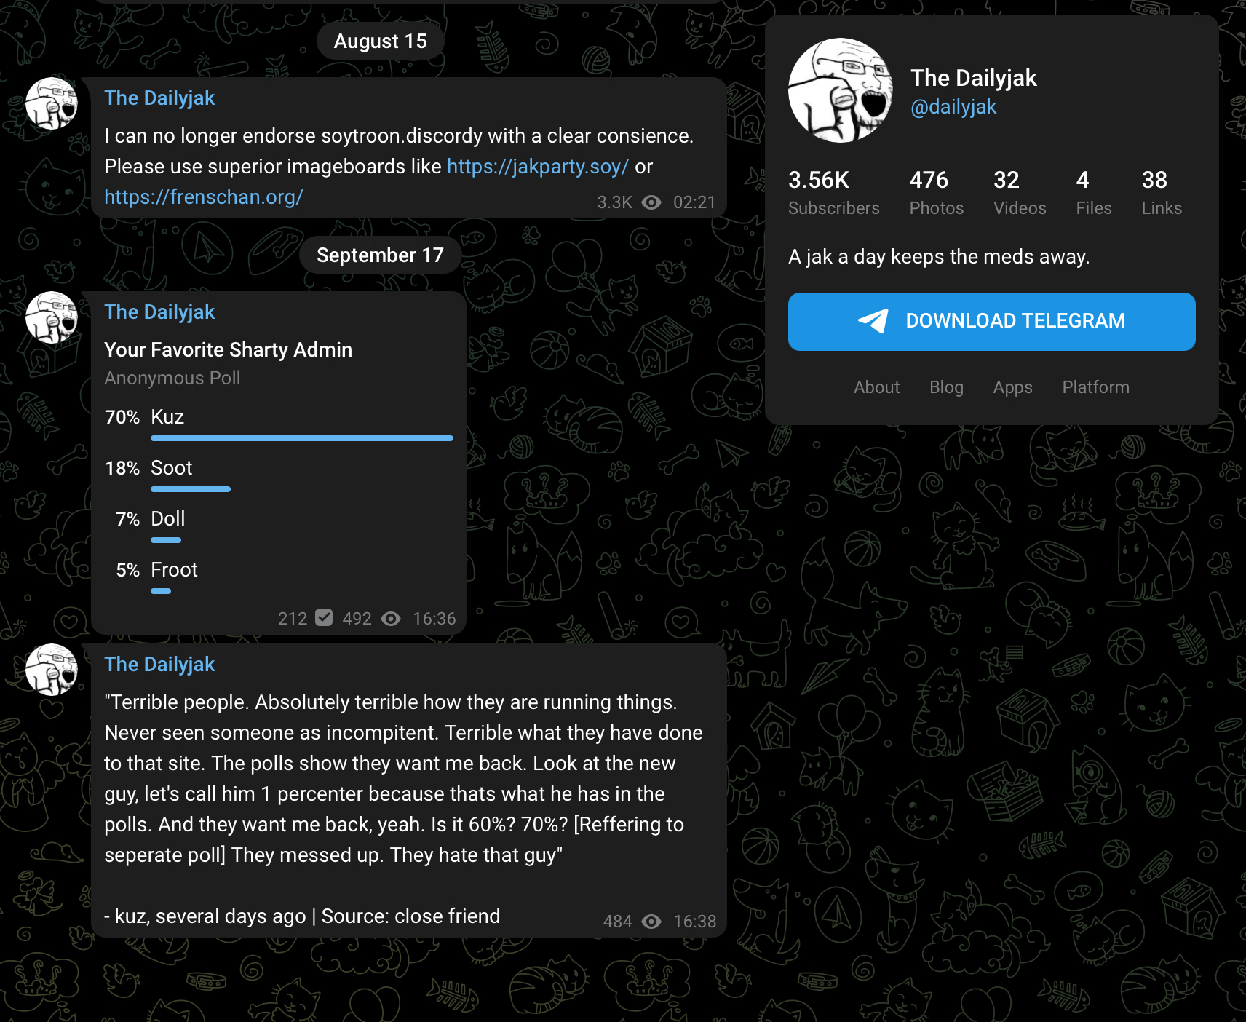This screenshot has height=1022, width=1246.
Task: Select the Kuz poll option bar
Action: 279,424
